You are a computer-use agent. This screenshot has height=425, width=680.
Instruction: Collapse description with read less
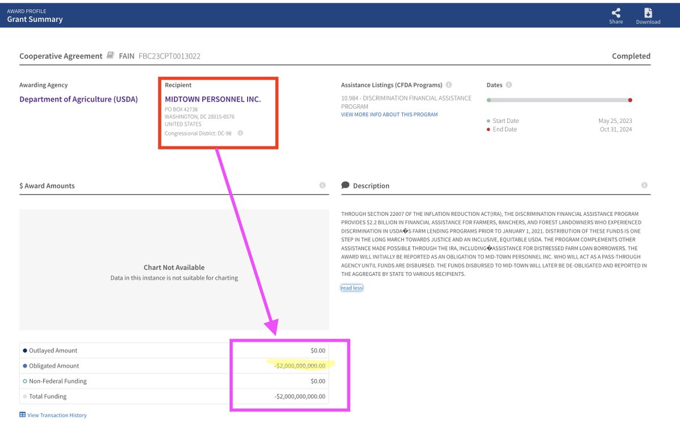(352, 288)
